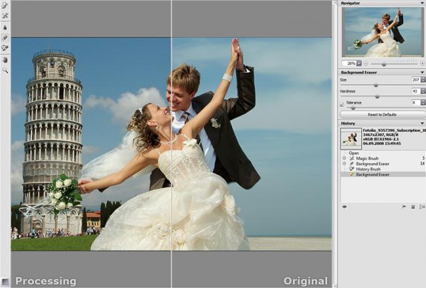
Task: Click the Size label
Action: point(343,80)
